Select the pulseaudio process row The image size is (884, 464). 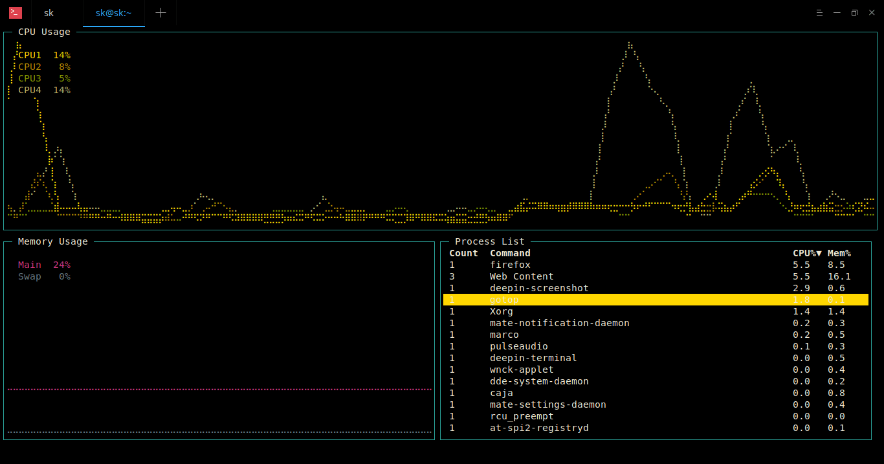(518, 346)
